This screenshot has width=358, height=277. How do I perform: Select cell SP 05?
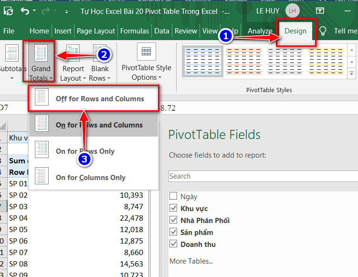point(18,230)
